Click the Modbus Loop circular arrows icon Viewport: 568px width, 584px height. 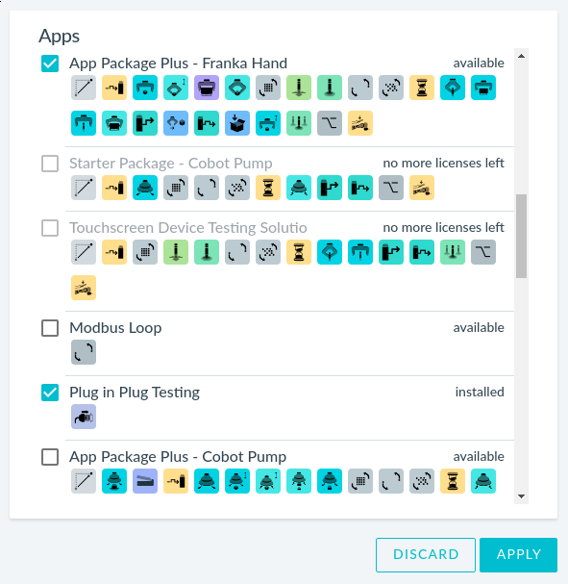(84, 352)
